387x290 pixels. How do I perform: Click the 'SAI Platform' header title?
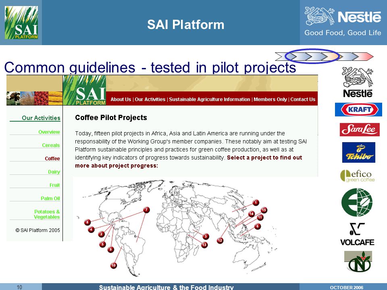[185, 25]
